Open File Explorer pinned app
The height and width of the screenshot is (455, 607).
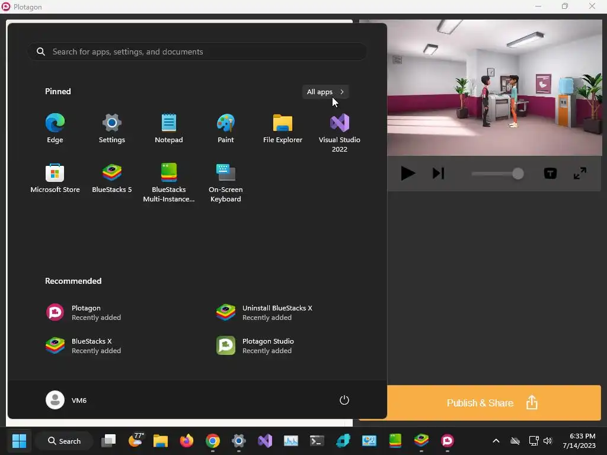[x=283, y=129]
